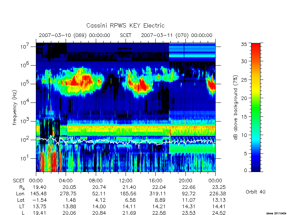Image resolution: width=287 pixels, height=215 pixels.
Task: Click the local time value 14.41
Action: click(219, 206)
